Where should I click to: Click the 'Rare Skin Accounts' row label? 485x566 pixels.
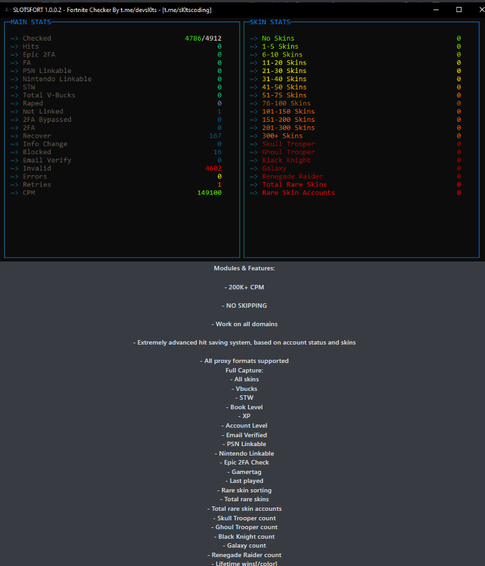[x=299, y=193]
